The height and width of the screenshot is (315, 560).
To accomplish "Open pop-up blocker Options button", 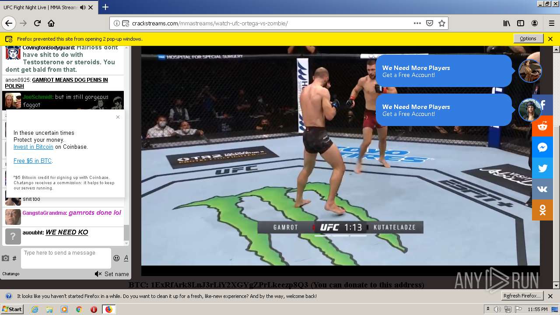I will click(528, 38).
